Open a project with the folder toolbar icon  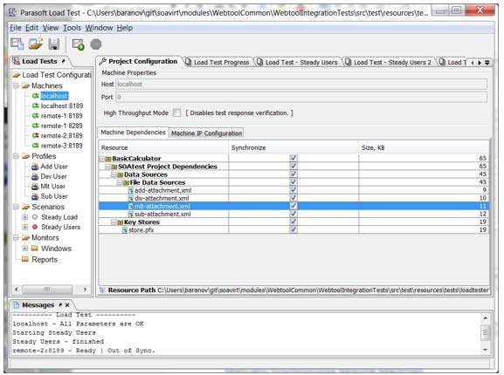[x=35, y=44]
